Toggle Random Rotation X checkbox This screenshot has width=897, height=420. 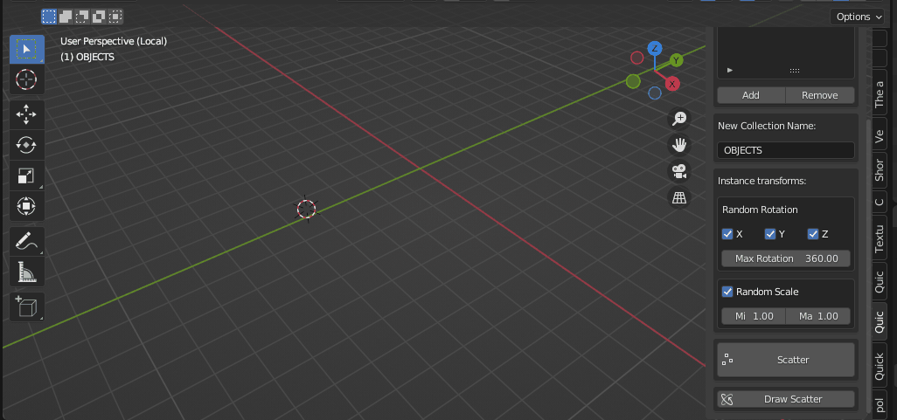(x=727, y=234)
